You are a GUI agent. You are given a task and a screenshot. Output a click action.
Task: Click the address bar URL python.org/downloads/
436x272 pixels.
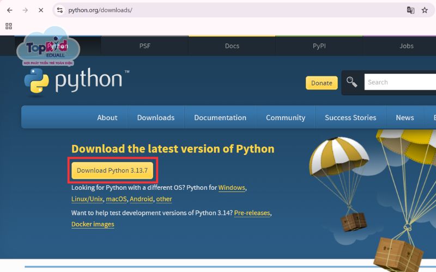(x=100, y=10)
